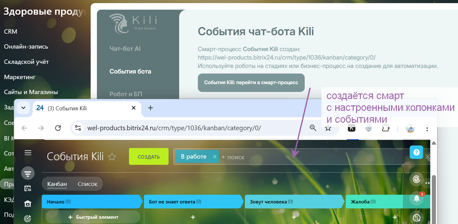
Task: Click the filter clear X at right edge
Action: click(x=427, y=157)
